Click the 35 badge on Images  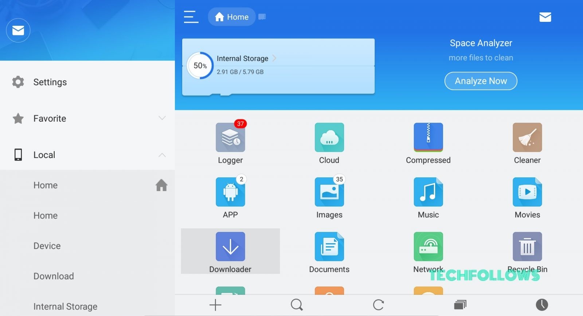pos(339,179)
